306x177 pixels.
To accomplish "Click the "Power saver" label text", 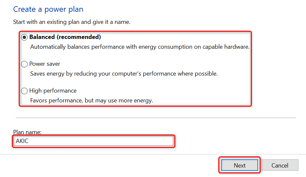I will point(45,64).
